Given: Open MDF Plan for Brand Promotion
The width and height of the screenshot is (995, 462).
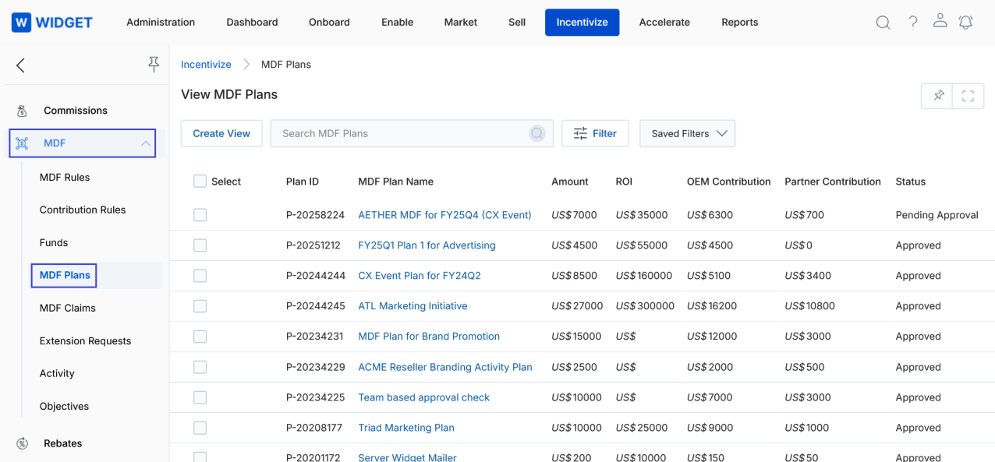Looking at the screenshot, I should pos(429,337).
